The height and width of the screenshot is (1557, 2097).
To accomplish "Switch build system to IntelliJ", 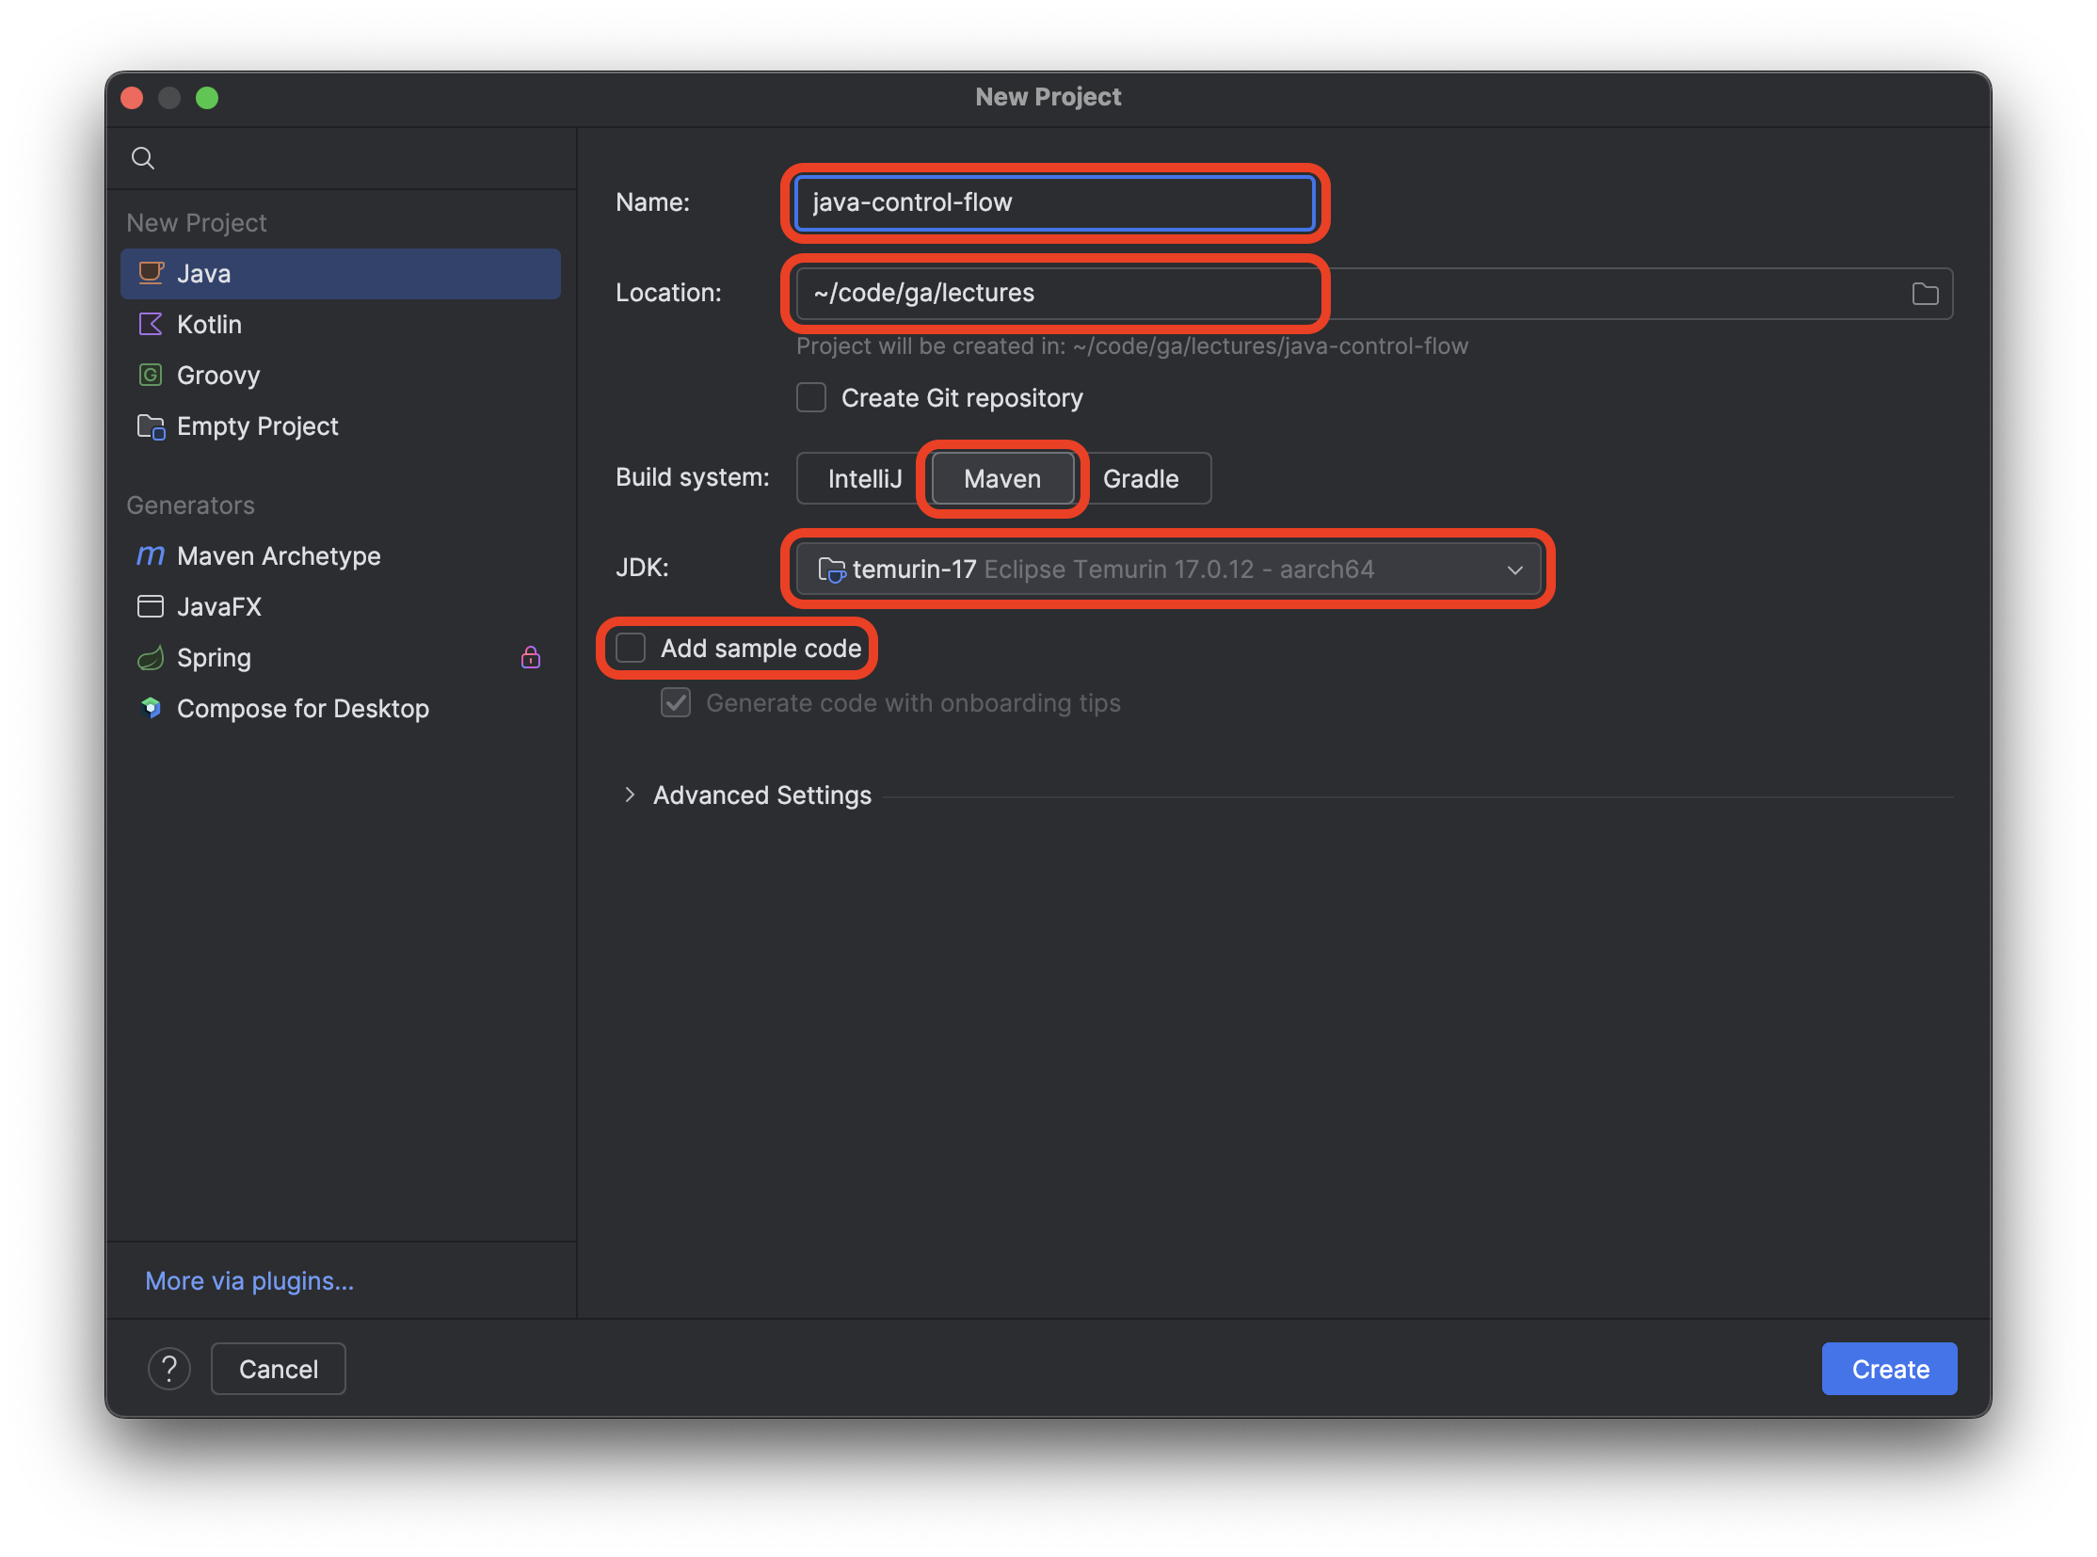I will pyautogui.click(x=863, y=478).
